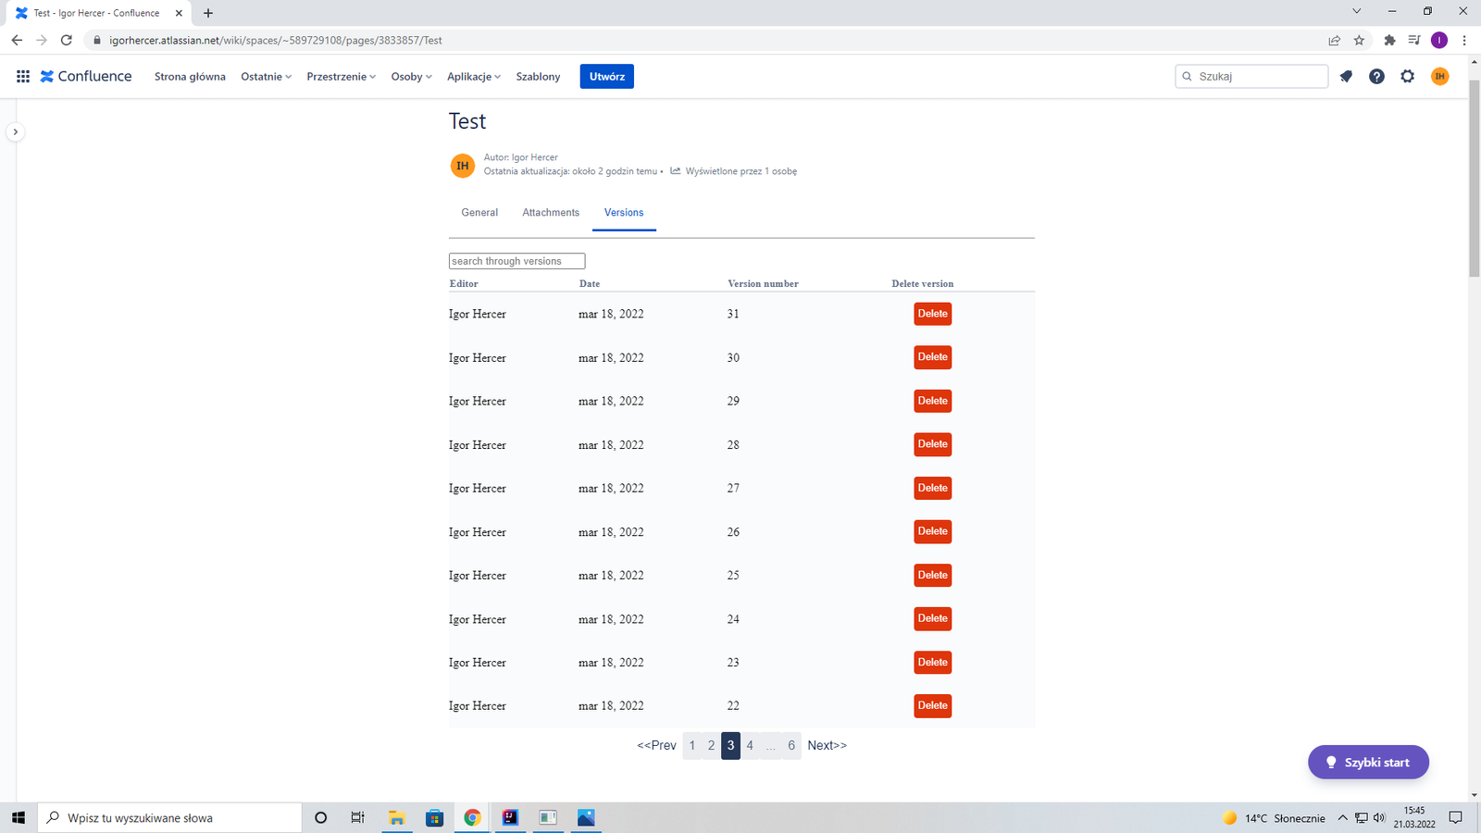Click the volume icon in system tray

tap(1379, 817)
